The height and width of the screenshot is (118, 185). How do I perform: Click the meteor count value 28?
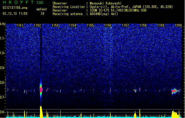[43, 14]
